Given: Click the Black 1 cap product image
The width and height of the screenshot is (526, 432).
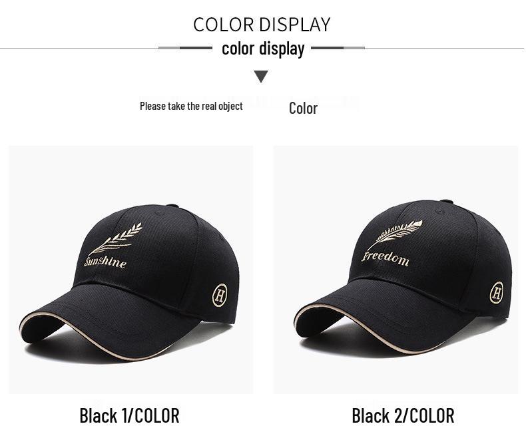Looking at the screenshot, I should [x=131, y=270].
